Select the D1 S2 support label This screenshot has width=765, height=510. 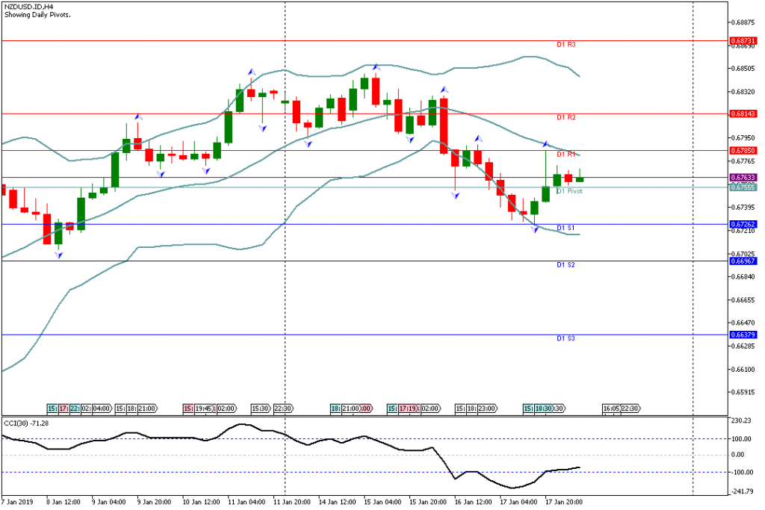click(566, 265)
